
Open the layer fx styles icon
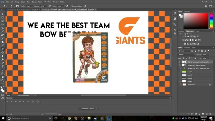192,114
